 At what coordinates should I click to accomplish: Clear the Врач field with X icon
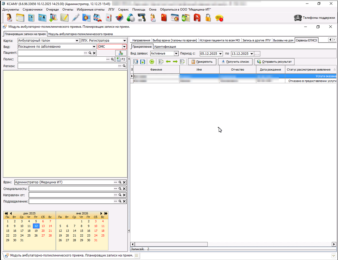124,182
